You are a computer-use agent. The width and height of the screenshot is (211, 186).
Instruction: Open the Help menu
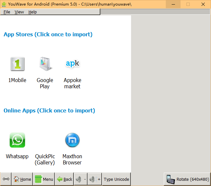pos(32,12)
